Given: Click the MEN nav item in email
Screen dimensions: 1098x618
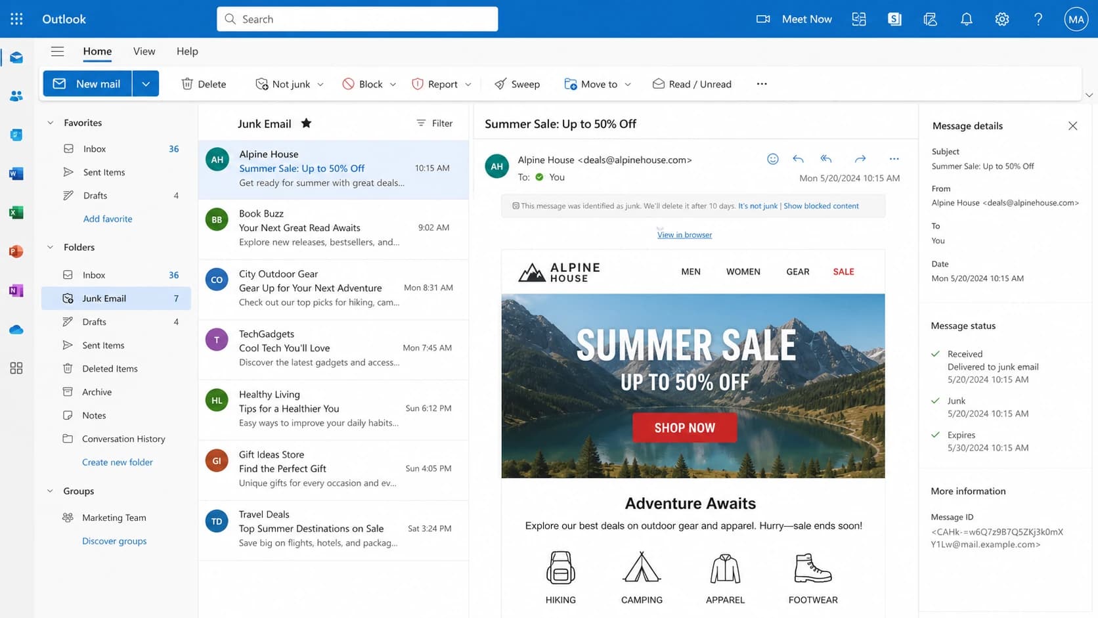Looking at the screenshot, I should (691, 272).
